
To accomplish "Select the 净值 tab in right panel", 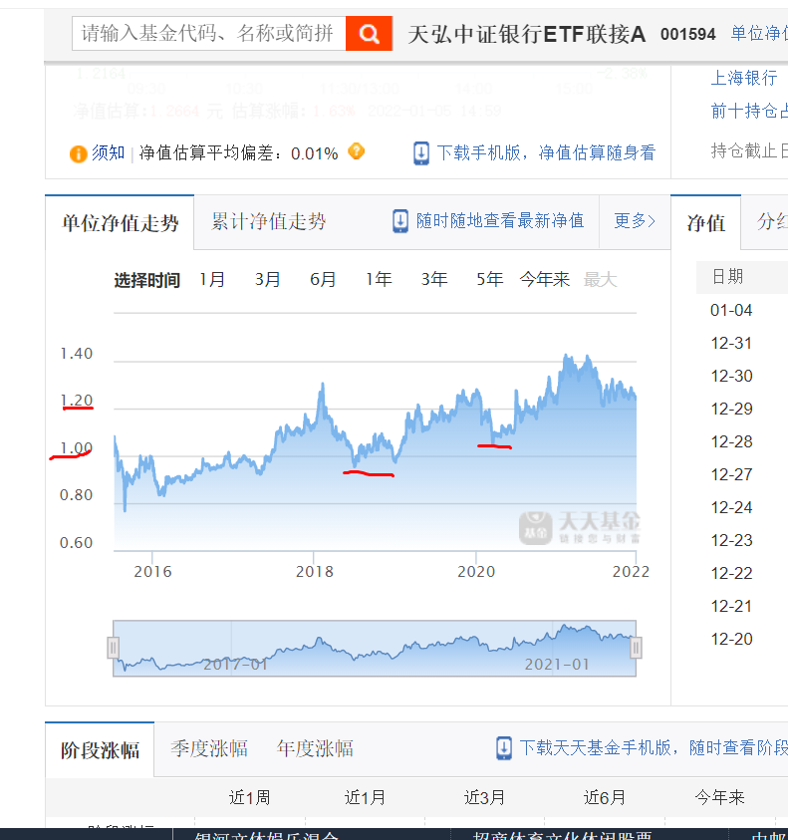I will click(706, 223).
